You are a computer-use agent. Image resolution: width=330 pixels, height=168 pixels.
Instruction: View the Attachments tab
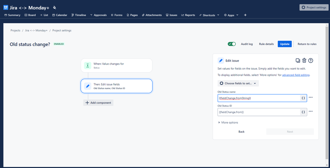click(152, 15)
